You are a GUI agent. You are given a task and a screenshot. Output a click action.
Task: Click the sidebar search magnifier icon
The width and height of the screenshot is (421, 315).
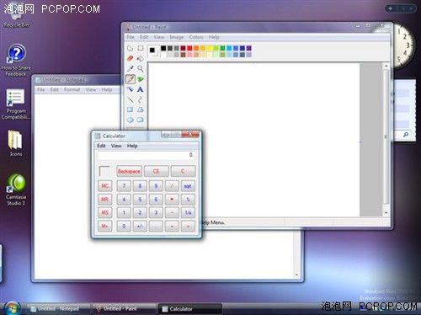click(x=406, y=135)
